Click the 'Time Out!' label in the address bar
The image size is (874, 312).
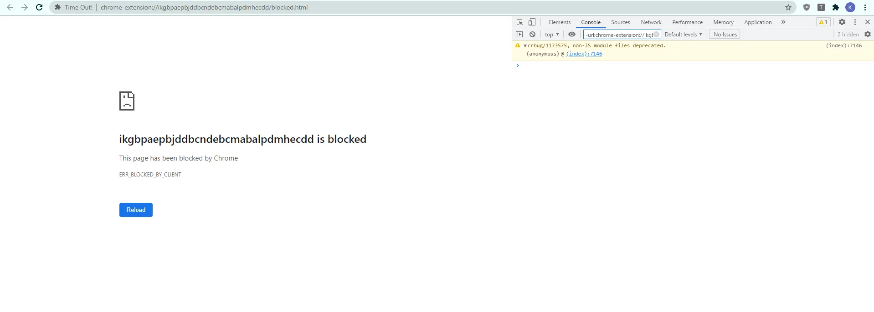point(78,7)
